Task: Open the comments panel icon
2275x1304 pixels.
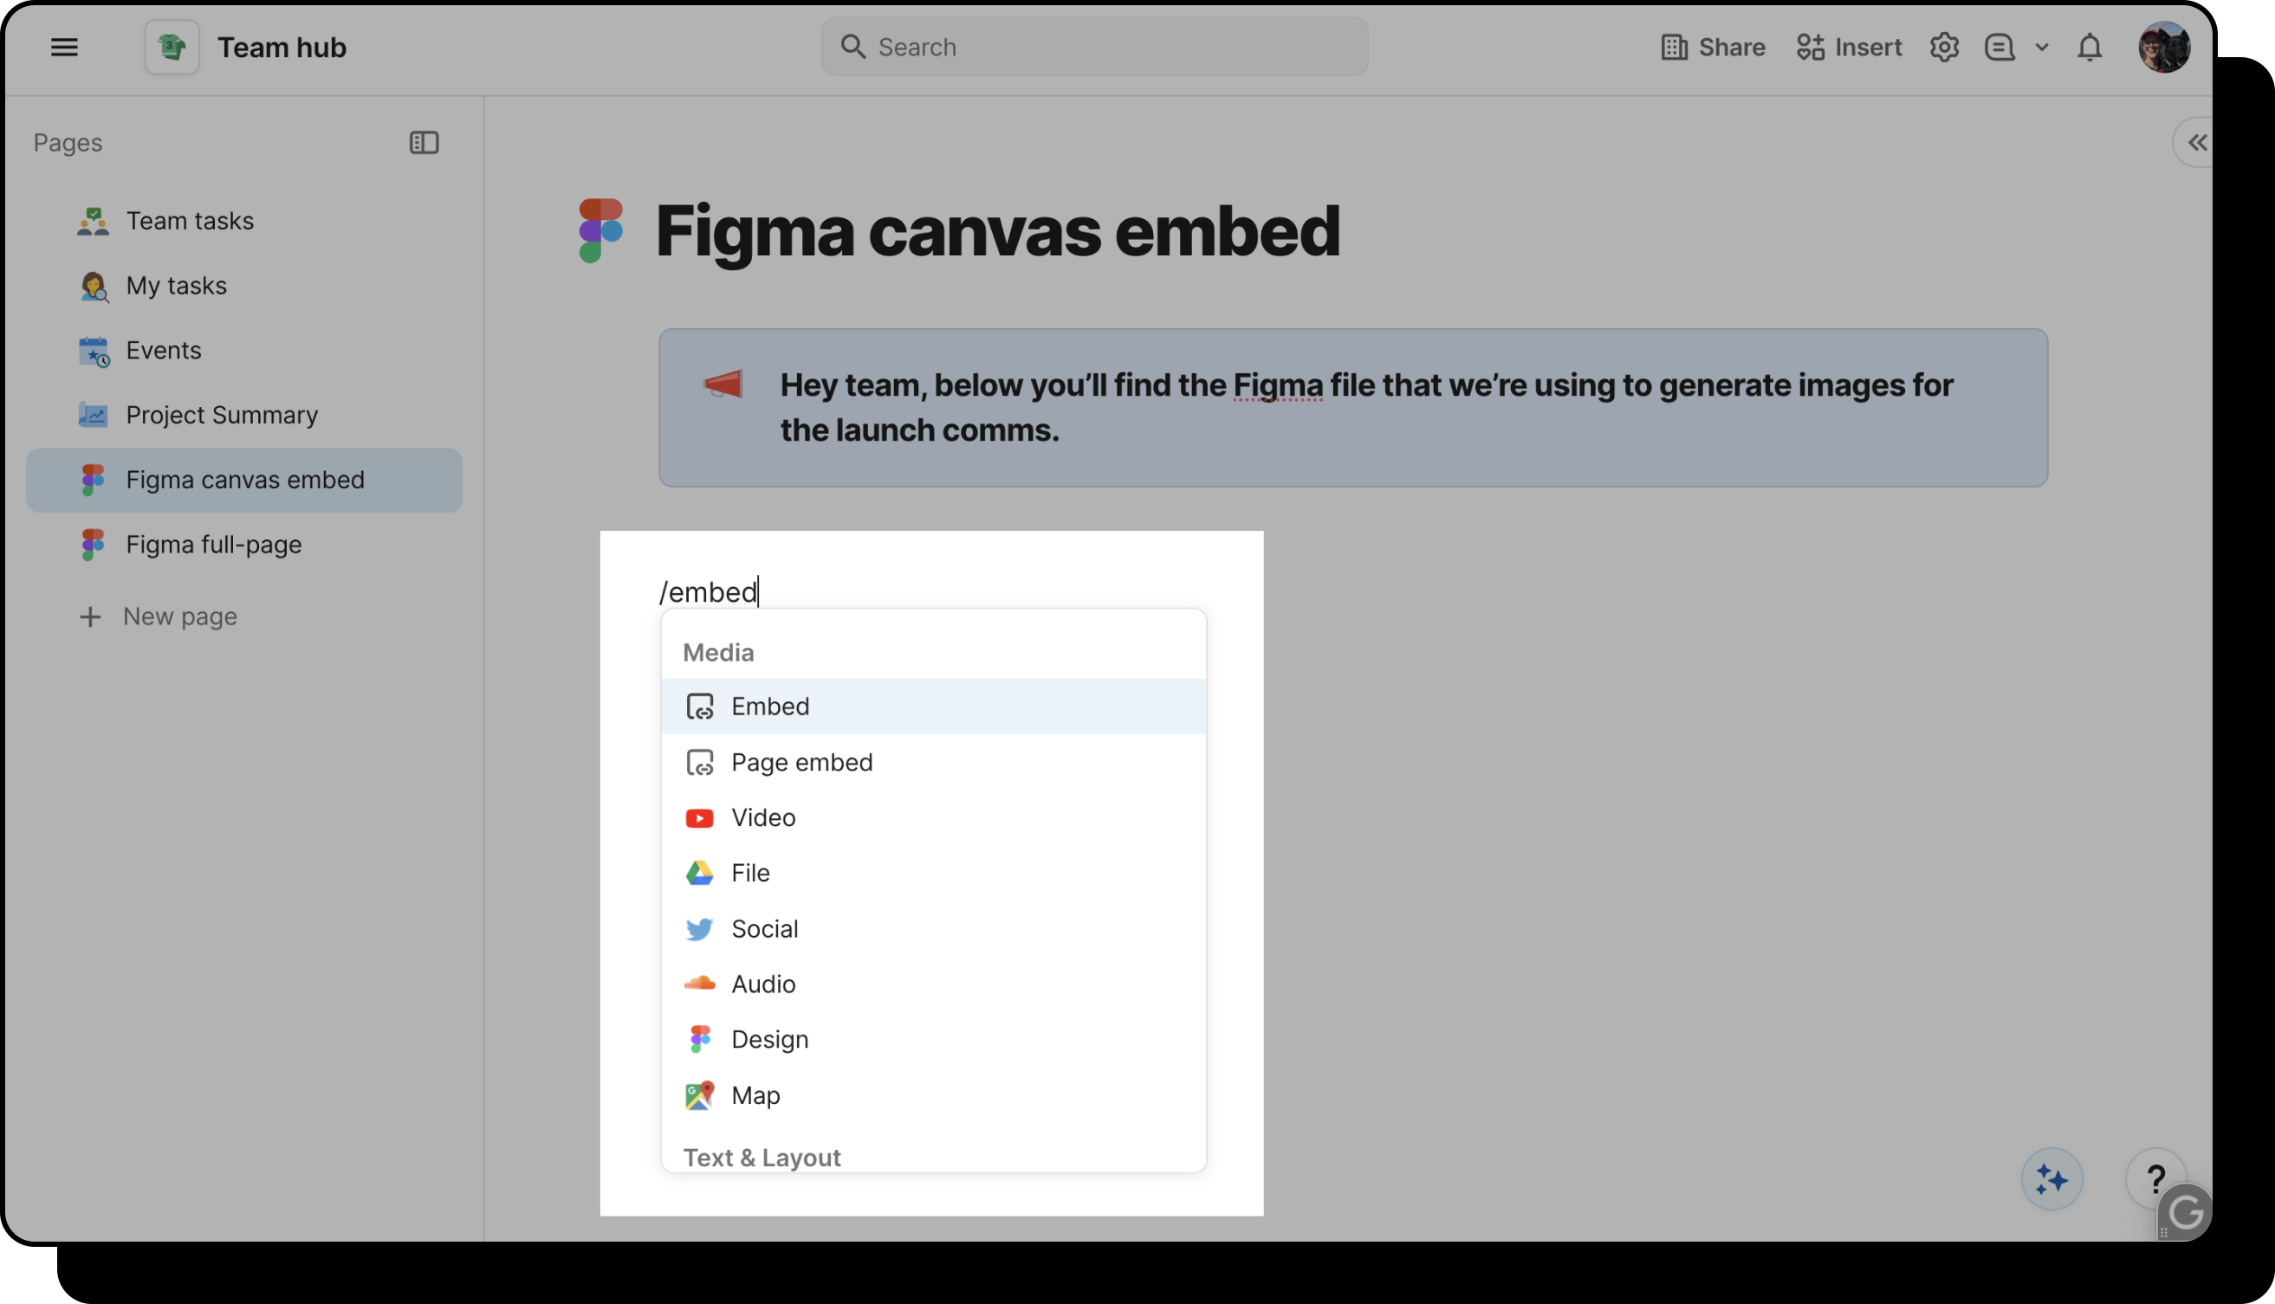Action: 1999,47
